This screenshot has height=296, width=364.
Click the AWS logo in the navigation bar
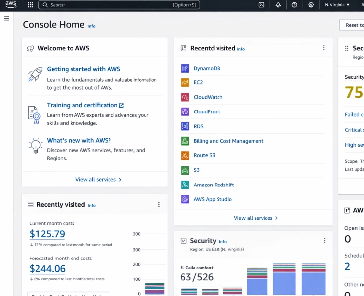pos(11,4)
